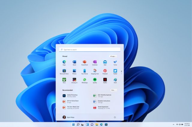Show hidden system tray icons chevron
This screenshot has width=192, height=127.
[x=173, y=124]
